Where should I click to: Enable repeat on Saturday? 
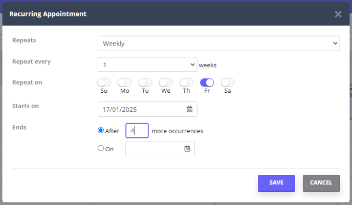click(228, 83)
